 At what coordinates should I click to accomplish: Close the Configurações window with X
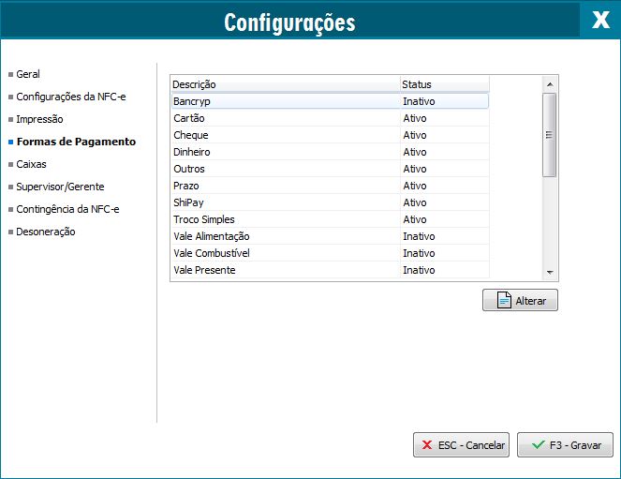(x=599, y=20)
